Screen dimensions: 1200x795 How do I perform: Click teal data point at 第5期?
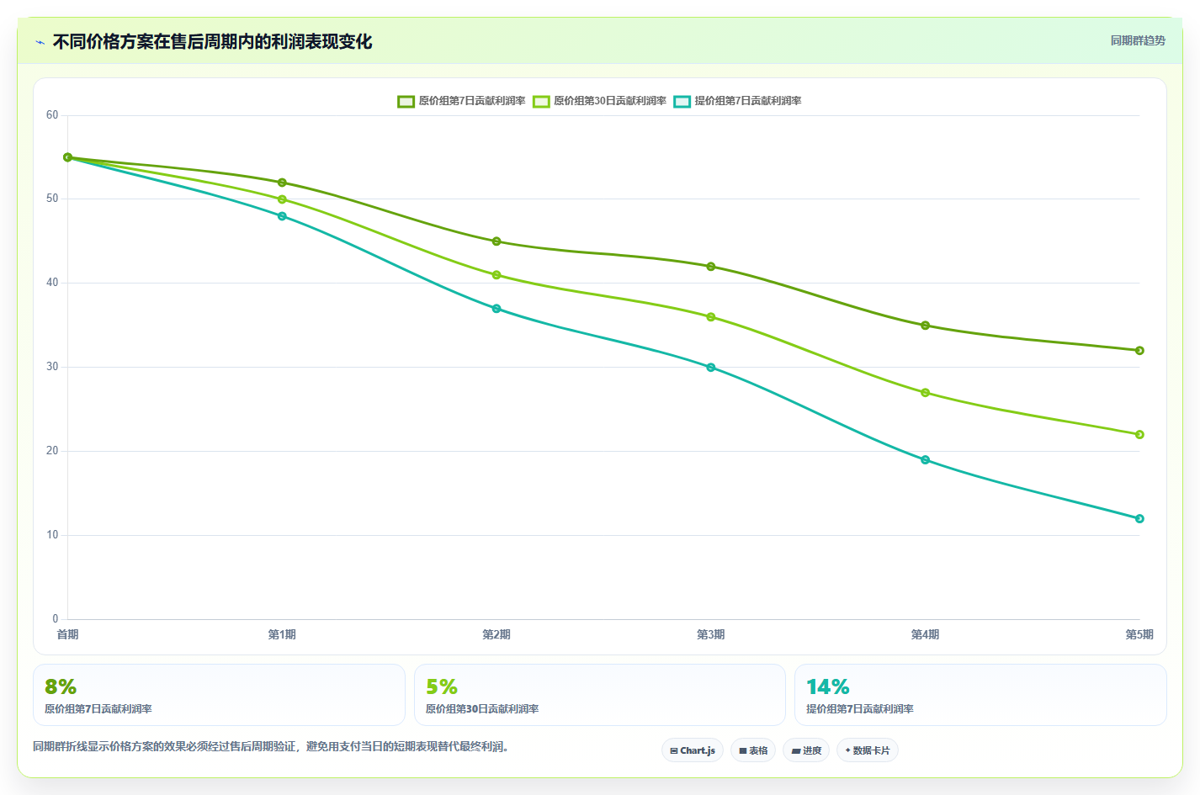1139,519
